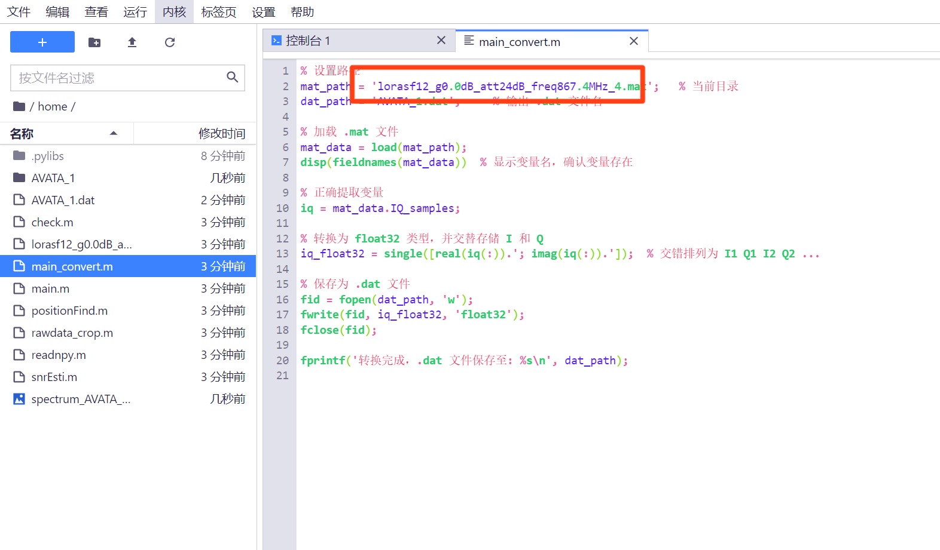Click the search magnifier in filter box
This screenshot has height=550, width=940.
pos(232,78)
